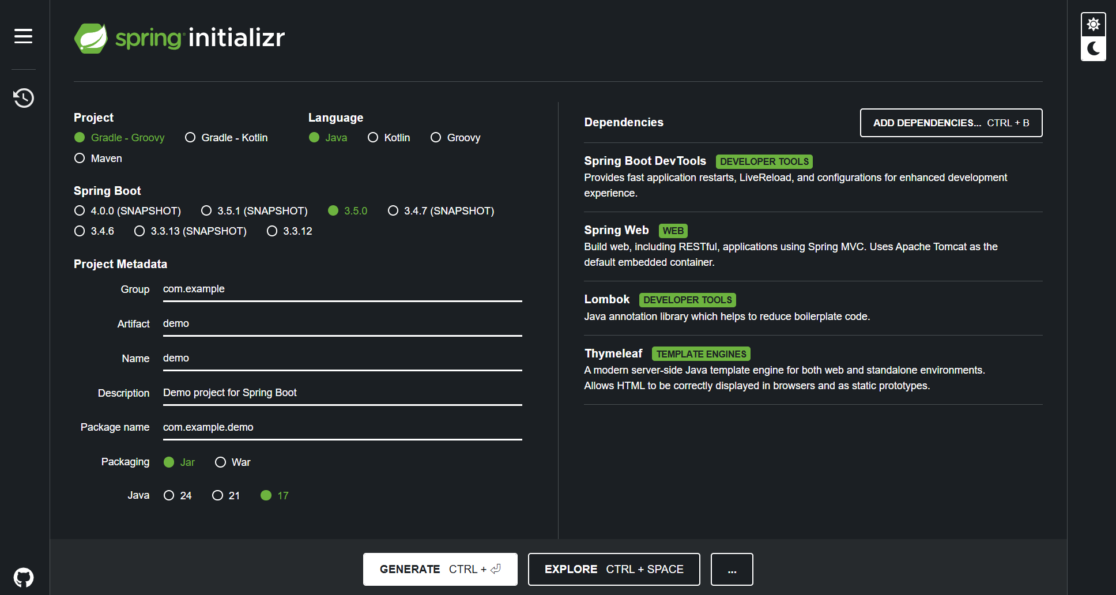Viewport: 1116px width, 595px height.
Task: Open the sidebar hamburger menu
Action: click(x=23, y=36)
